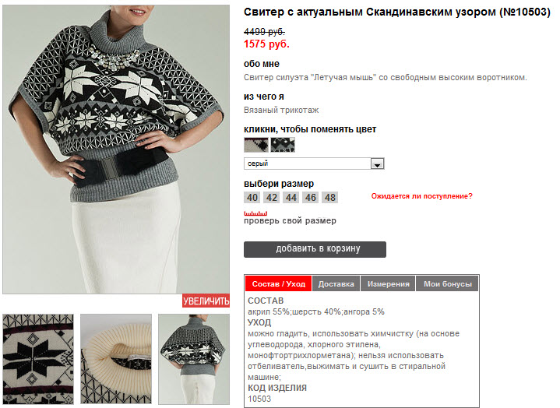Viewport: 560px width, 408px height.
Task: Open the grey color dropdown arrow
Action: click(x=377, y=164)
